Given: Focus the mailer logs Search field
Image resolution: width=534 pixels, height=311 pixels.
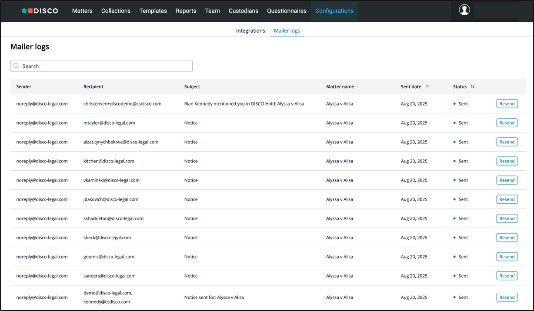Looking at the screenshot, I should tap(104, 66).
